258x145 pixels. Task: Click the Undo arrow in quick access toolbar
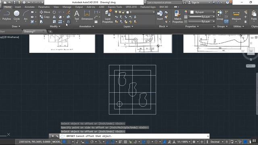(x=29, y=2)
